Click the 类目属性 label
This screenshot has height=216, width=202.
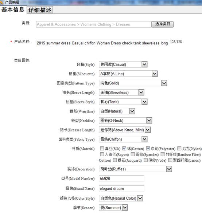[x=22, y=60]
